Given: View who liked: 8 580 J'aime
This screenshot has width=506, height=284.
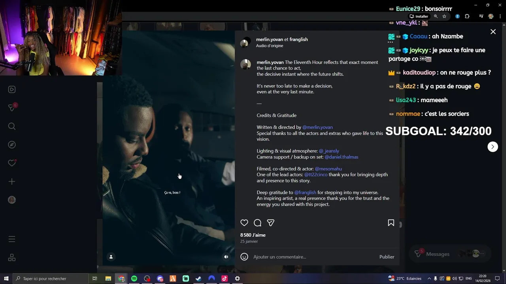Looking at the screenshot, I should [253, 235].
